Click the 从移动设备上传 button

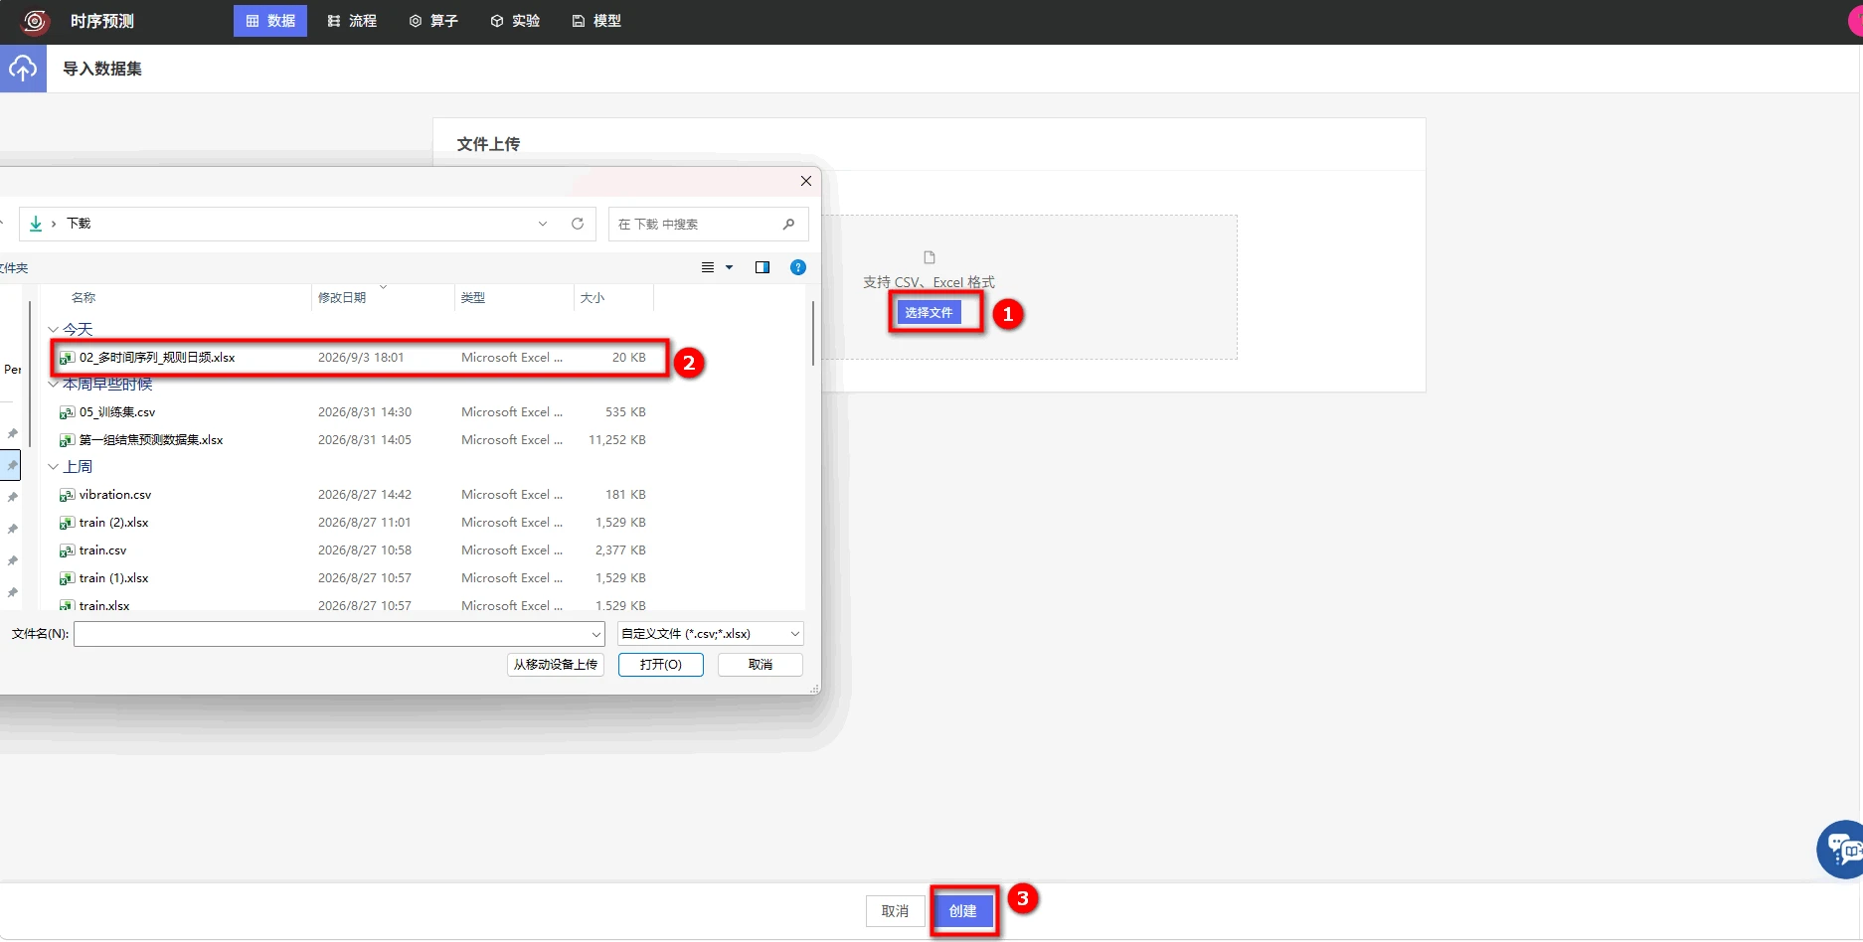[x=556, y=664]
